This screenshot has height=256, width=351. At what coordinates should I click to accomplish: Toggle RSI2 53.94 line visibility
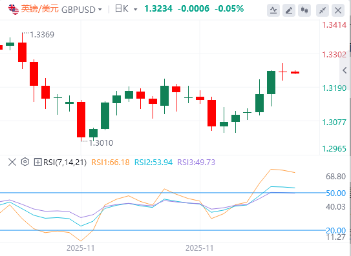point(153,162)
